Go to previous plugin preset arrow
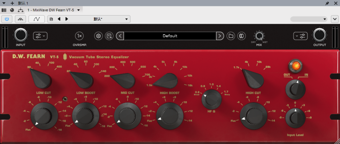The width and height of the screenshot is (340, 144). (120, 36)
